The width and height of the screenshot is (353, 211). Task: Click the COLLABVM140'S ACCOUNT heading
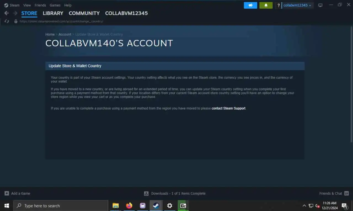(x=109, y=43)
